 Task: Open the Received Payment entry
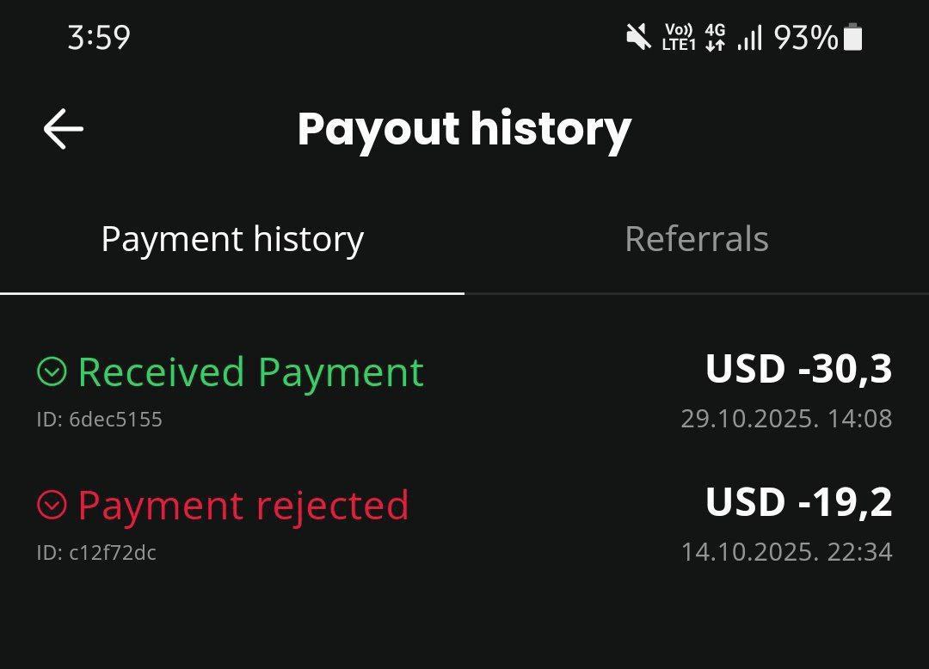click(x=250, y=372)
